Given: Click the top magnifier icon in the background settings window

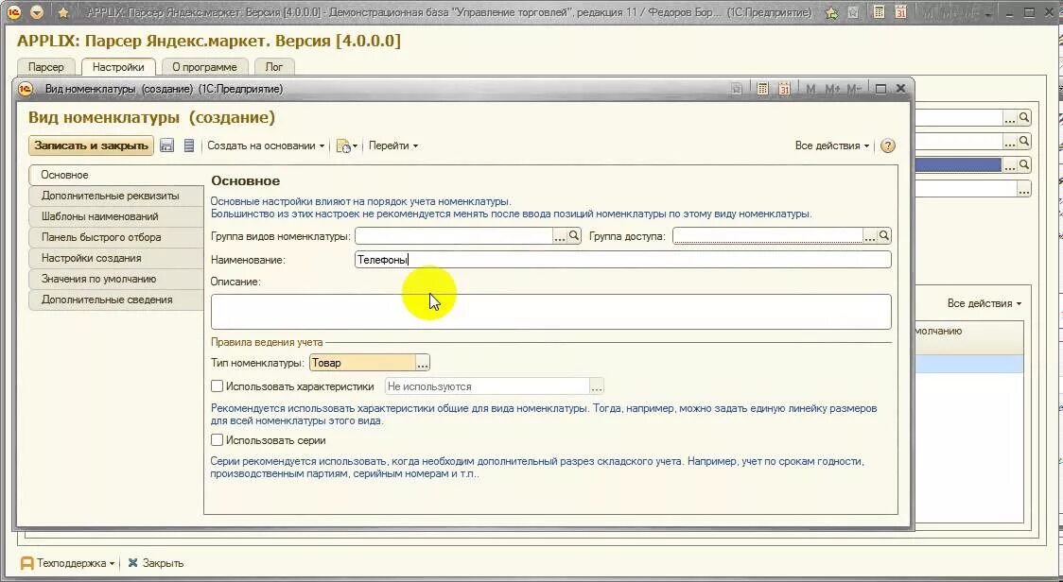Looking at the screenshot, I should point(1024,118).
